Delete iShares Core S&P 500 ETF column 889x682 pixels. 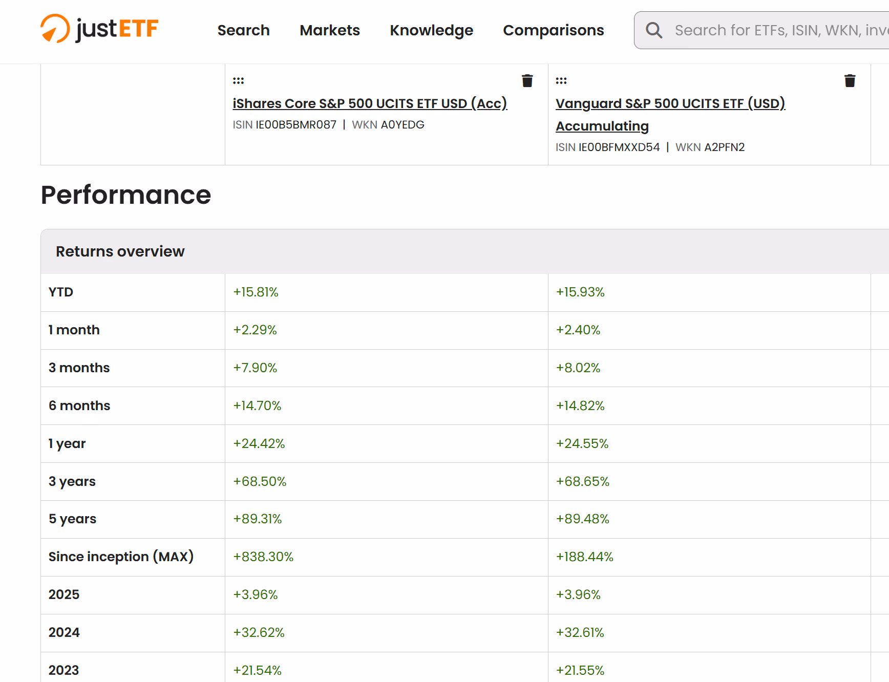tap(527, 81)
